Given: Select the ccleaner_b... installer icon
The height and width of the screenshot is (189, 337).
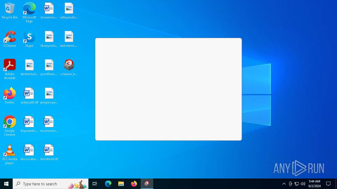Looking at the screenshot, I should click(x=69, y=68).
